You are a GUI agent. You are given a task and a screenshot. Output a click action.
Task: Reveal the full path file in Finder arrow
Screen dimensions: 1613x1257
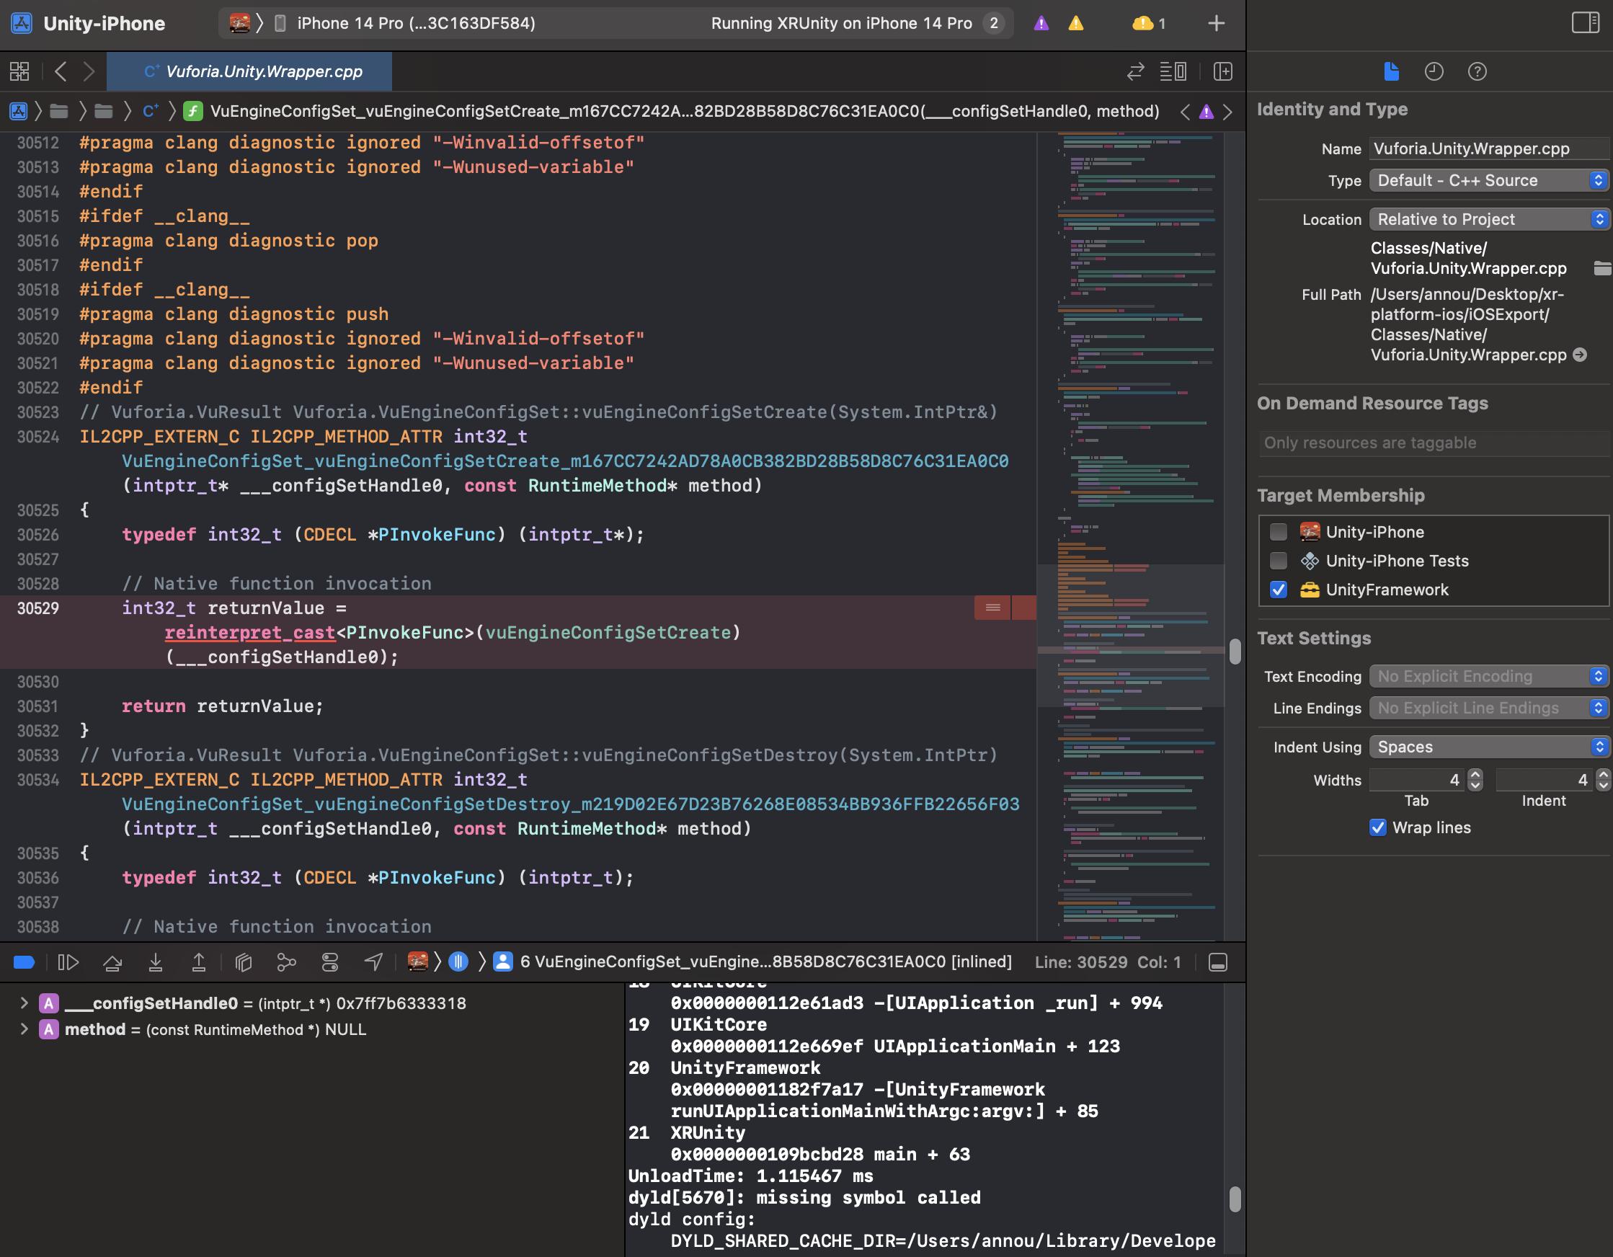(1580, 355)
